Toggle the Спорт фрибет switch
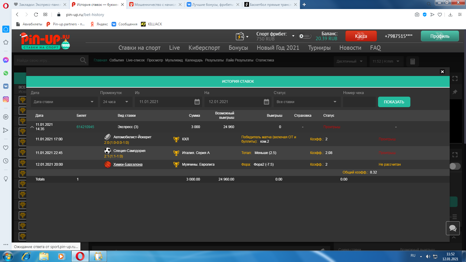Viewport: 466px width, 262px height. [x=305, y=36]
